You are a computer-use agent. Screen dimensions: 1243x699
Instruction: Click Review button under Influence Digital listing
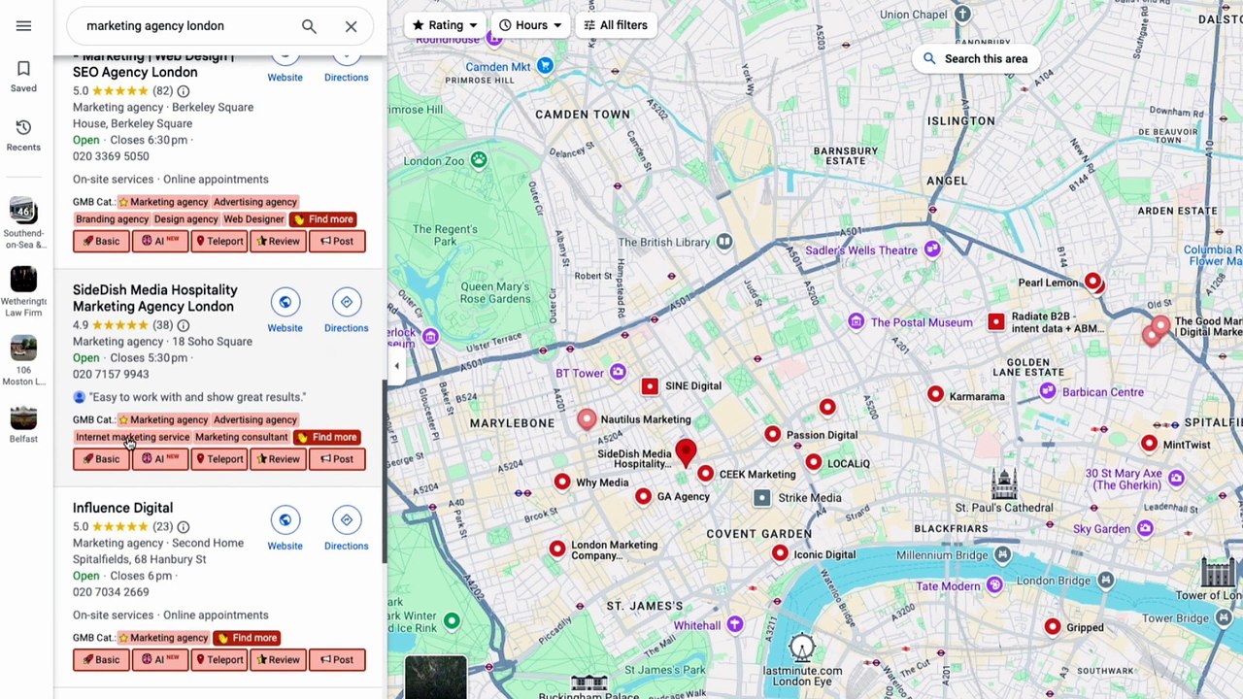(278, 660)
